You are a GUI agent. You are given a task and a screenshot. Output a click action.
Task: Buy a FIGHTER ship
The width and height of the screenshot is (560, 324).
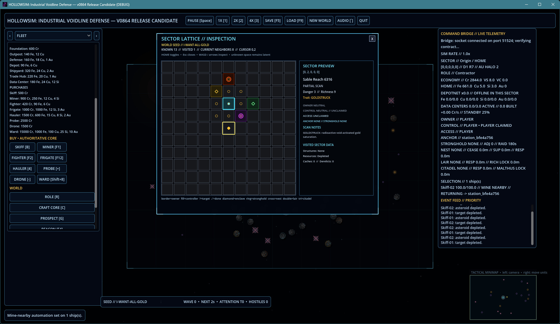tap(22, 158)
